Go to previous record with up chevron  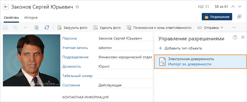233,7
